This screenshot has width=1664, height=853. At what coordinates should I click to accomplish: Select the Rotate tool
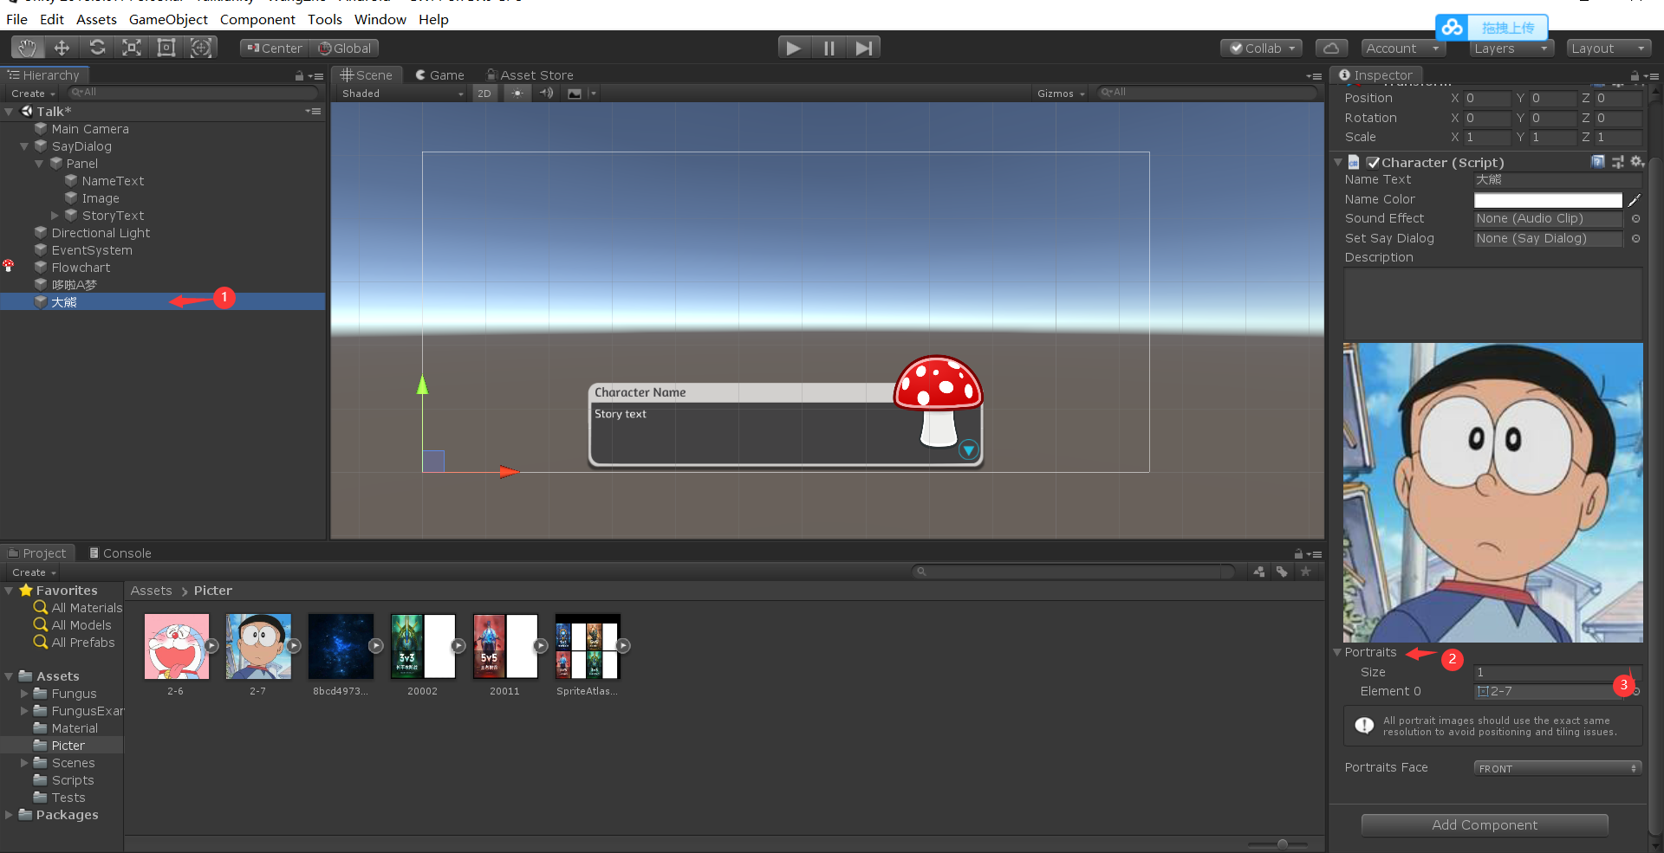click(97, 48)
